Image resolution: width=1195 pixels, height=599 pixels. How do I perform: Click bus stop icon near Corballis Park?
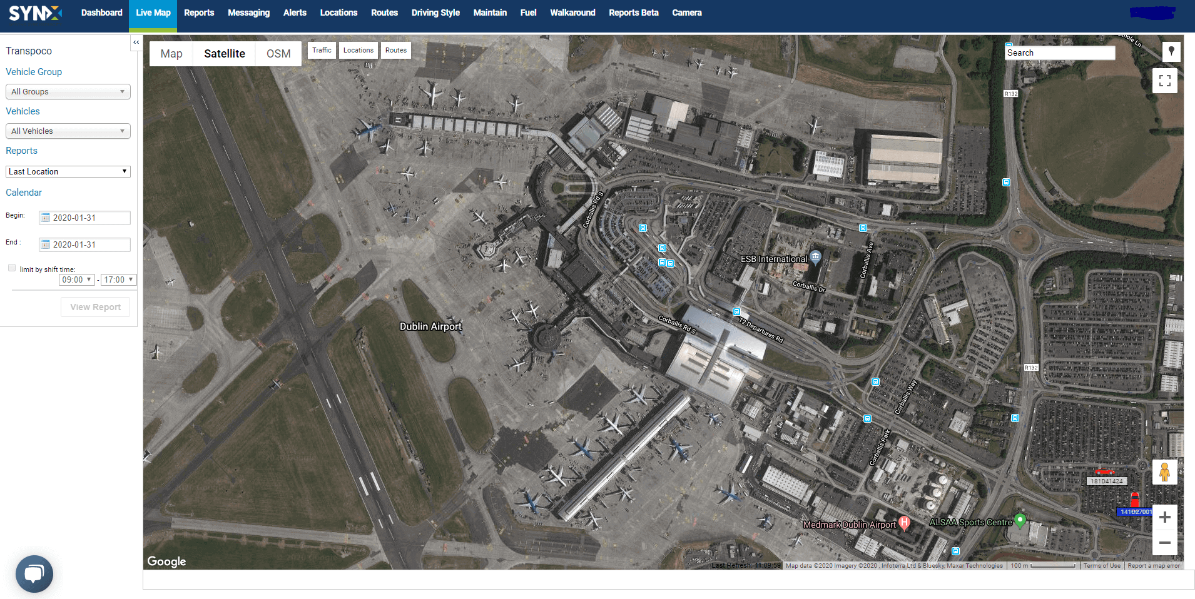pos(867,419)
